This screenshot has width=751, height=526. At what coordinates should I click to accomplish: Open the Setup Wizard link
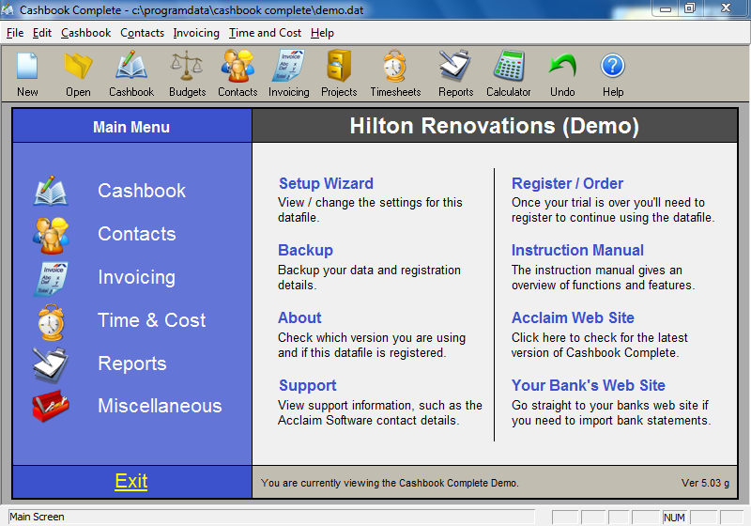coord(326,183)
